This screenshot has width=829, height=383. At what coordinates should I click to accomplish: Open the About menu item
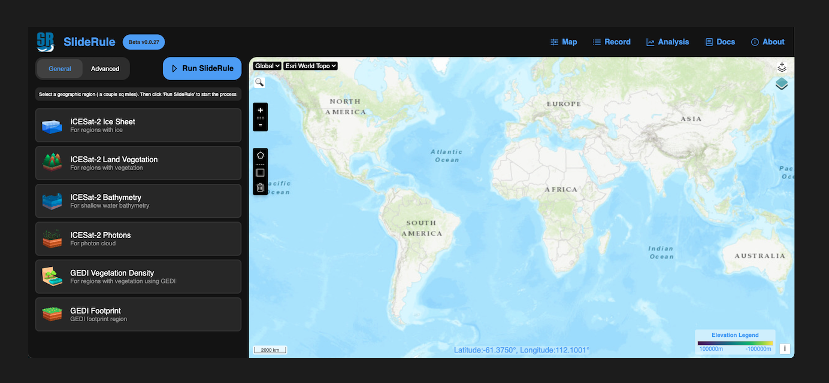767,42
